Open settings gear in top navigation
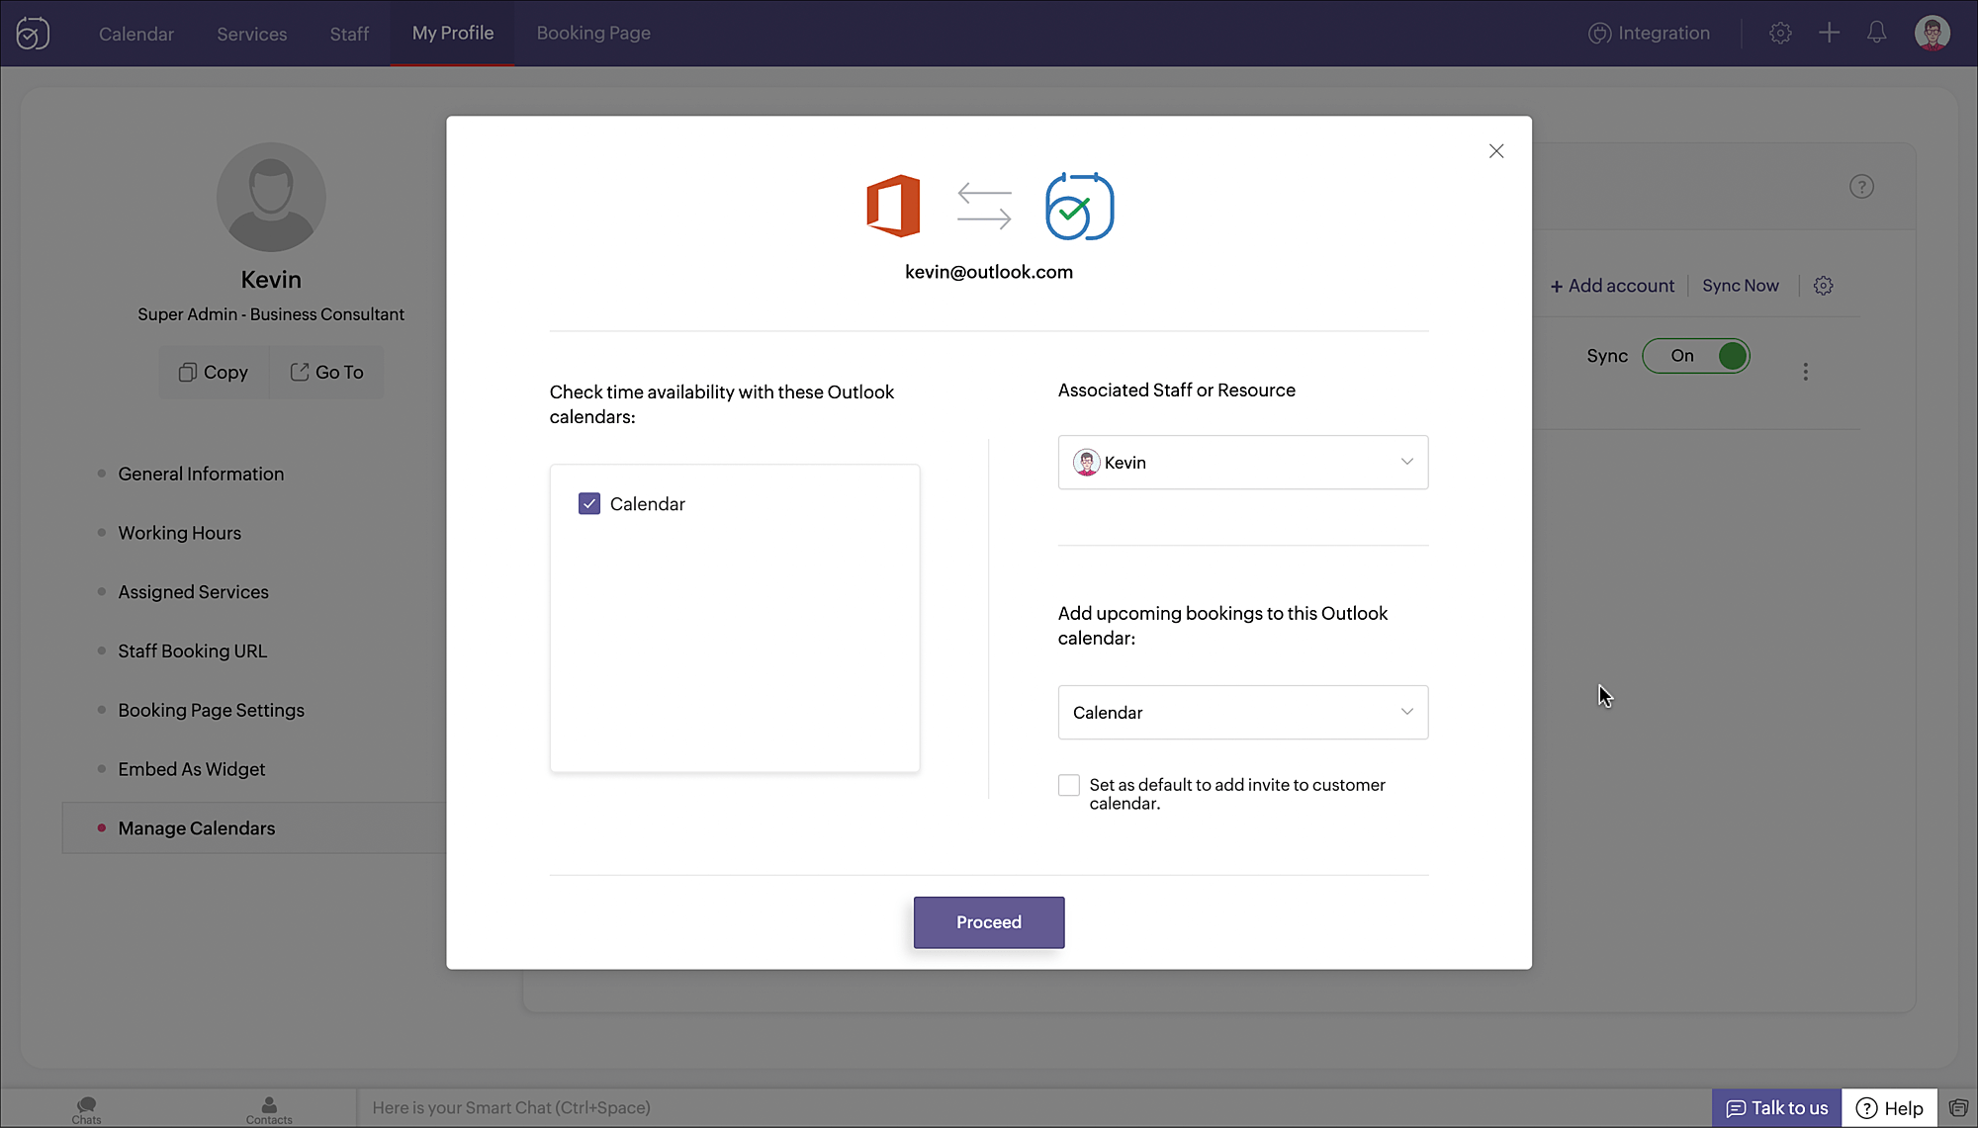This screenshot has height=1128, width=1978. [x=1780, y=33]
